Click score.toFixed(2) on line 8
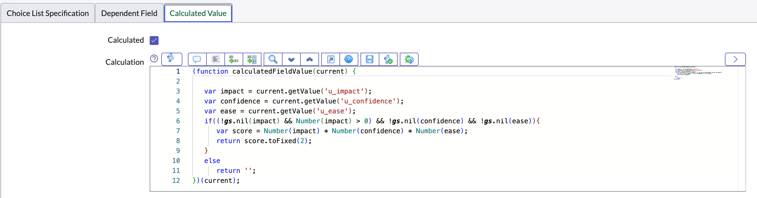This screenshot has height=198, width=757. [x=276, y=141]
